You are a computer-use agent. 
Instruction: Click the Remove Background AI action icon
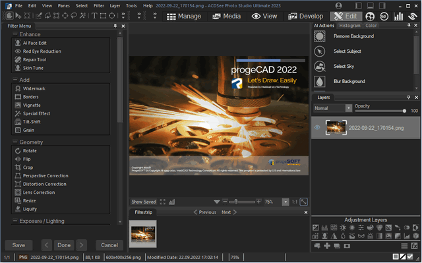(319, 36)
